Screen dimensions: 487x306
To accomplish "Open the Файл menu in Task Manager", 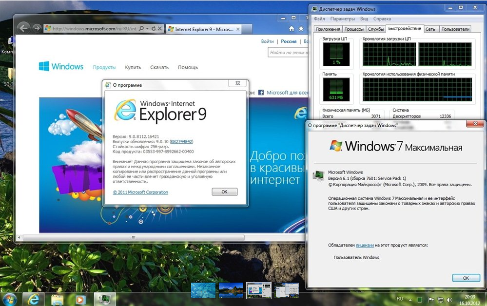I will point(319,19).
